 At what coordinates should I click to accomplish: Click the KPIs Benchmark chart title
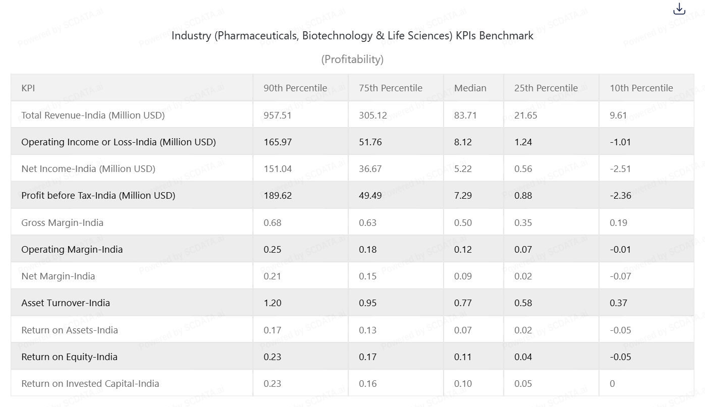pyautogui.click(x=352, y=36)
